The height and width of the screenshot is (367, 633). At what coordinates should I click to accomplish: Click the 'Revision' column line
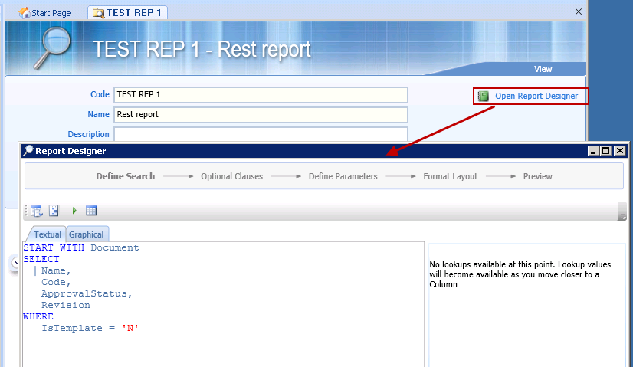[x=66, y=305]
